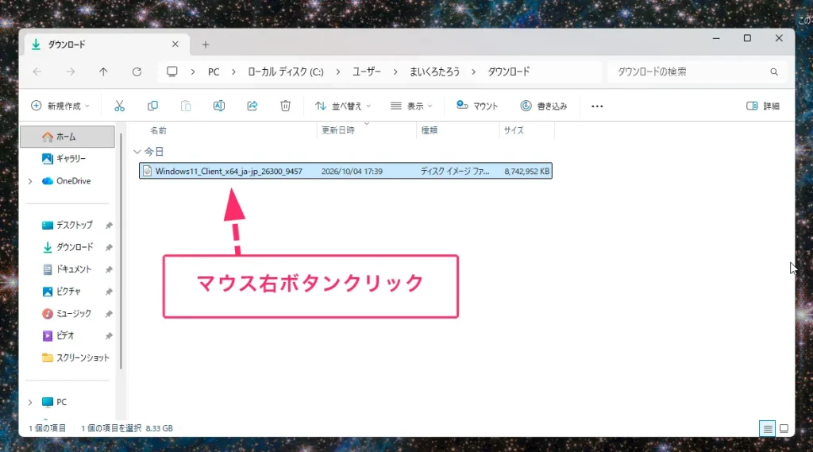Toggle the 詳細 details pane
Screen dimensions: 813x452
point(763,106)
